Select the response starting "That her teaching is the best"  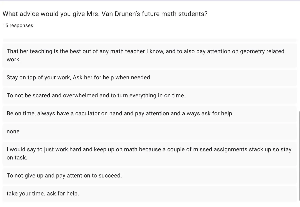pyautogui.click(x=150, y=56)
